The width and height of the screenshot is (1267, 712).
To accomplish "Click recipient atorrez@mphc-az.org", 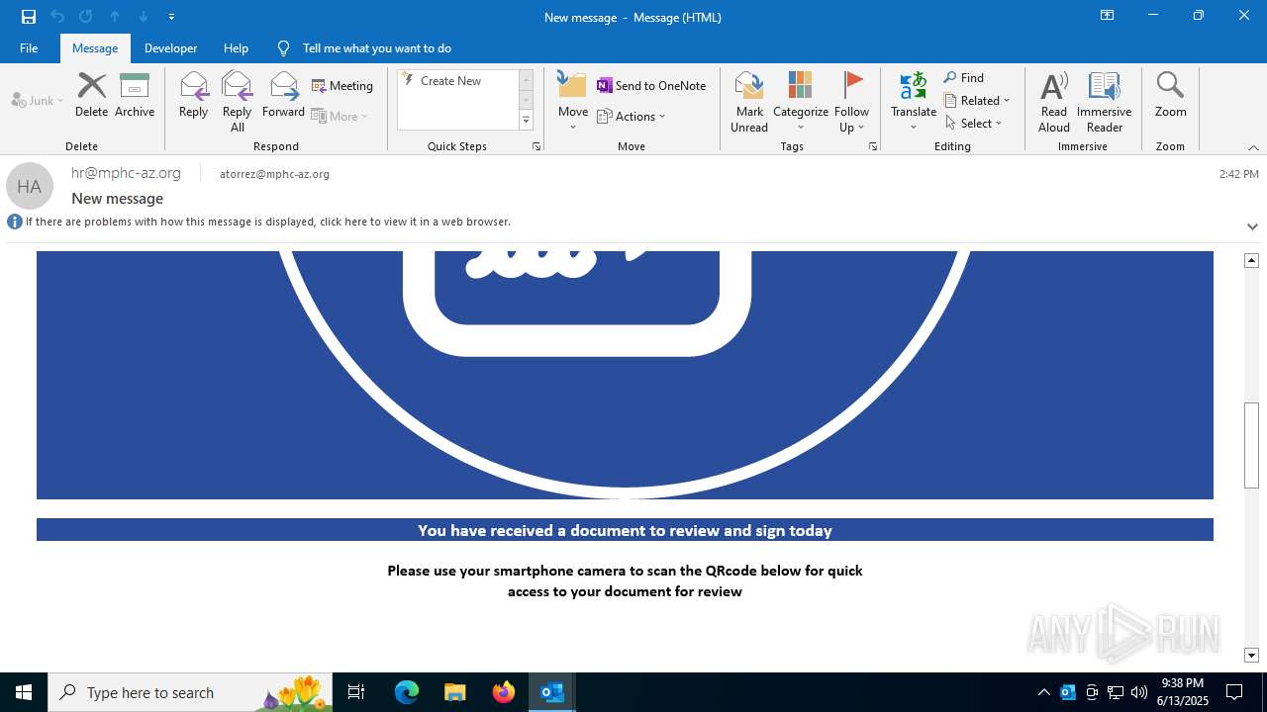I will pyautogui.click(x=274, y=174).
